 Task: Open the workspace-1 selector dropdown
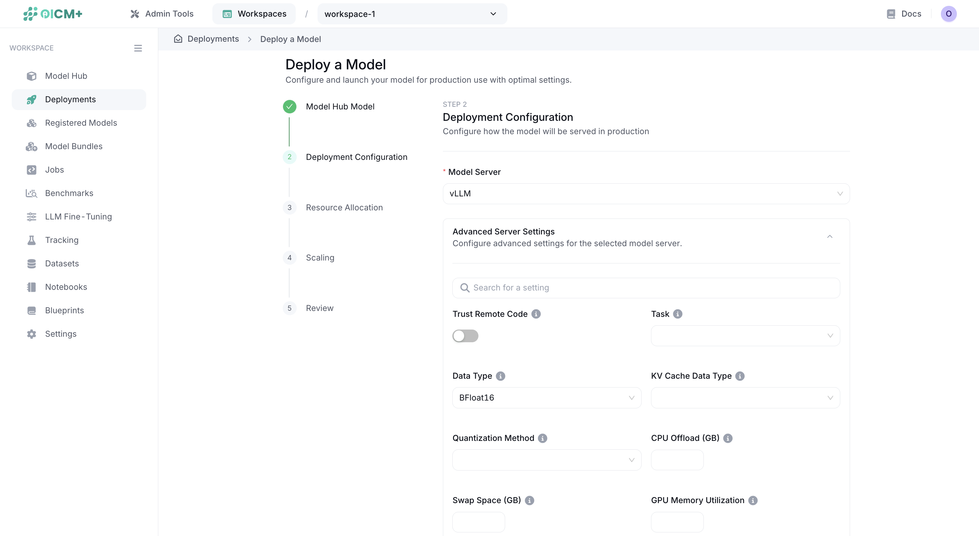412,14
